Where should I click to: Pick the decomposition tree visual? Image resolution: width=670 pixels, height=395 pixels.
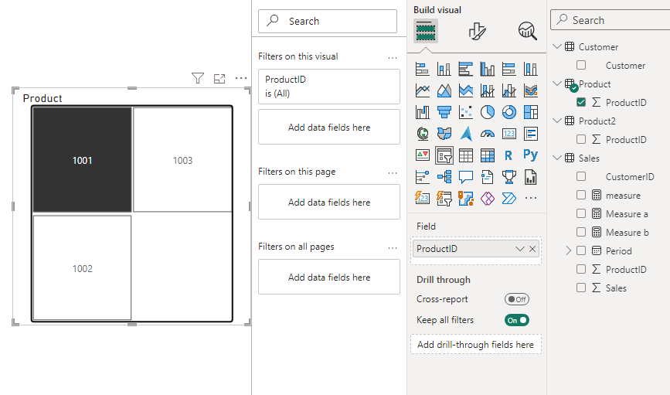[444, 176]
